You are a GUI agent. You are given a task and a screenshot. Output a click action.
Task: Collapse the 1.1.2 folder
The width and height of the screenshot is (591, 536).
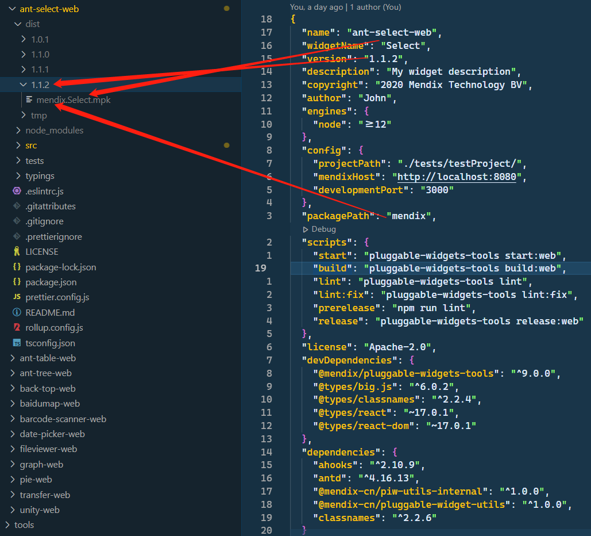tap(24, 85)
